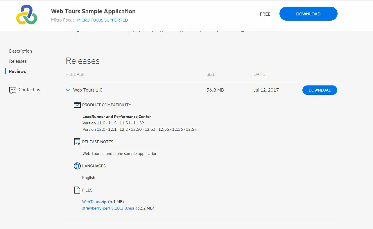Open the Contact us link
Viewport: 373px width, 229px height.
[29, 90]
